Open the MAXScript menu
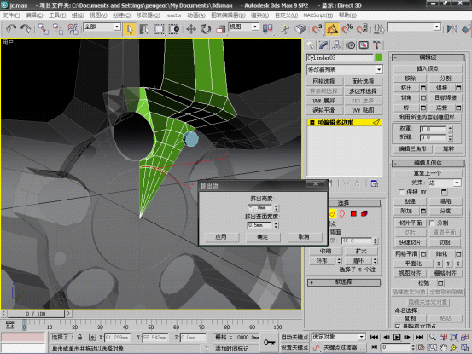The height and width of the screenshot is (354, 472). point(318,15)
